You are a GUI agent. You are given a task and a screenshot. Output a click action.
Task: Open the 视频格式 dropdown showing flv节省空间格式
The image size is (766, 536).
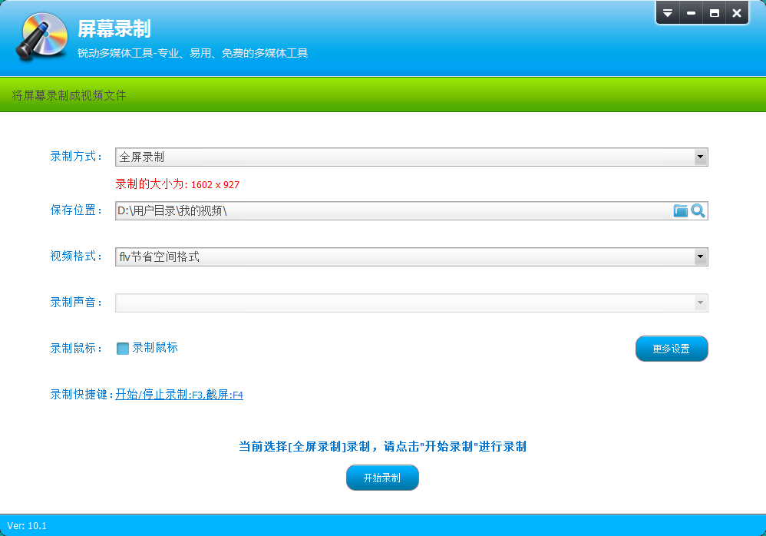click(x=411, y=256)
